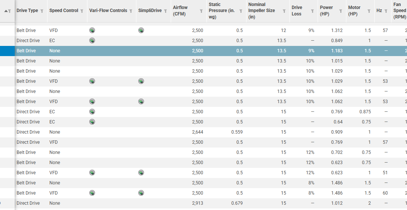
Task: Click motor value 0.875
Action: [365, 111]
